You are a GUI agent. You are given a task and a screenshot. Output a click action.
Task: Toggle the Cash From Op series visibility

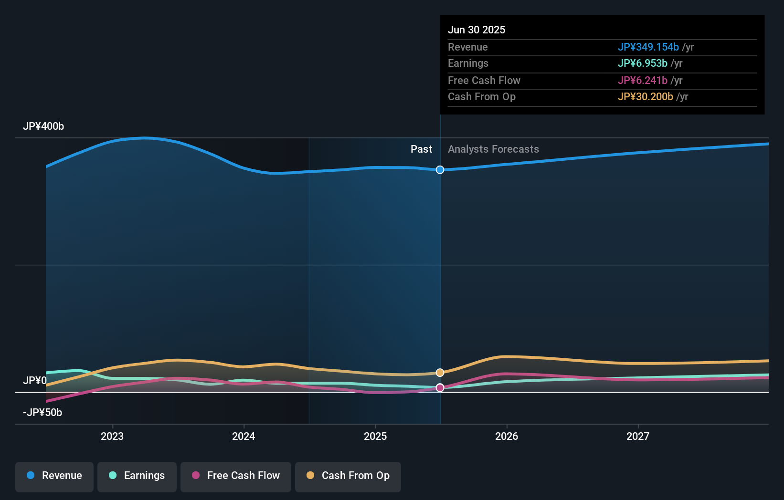pos(348,476)
